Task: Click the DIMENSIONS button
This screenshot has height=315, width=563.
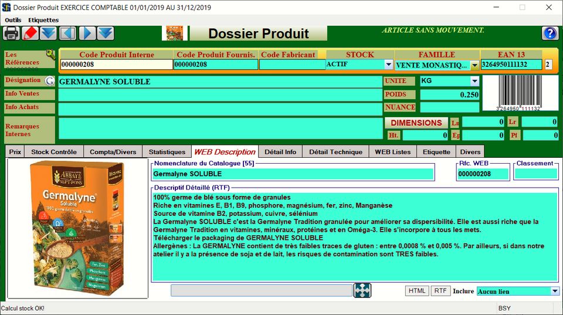Action: (x=416, y=123)
